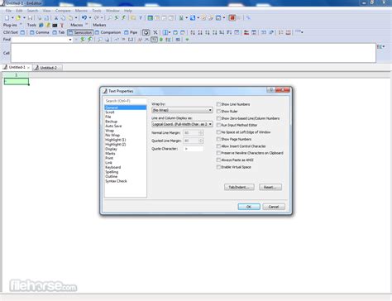
Task: Click the green table CSV mode icon
Action: coord(150,17)
